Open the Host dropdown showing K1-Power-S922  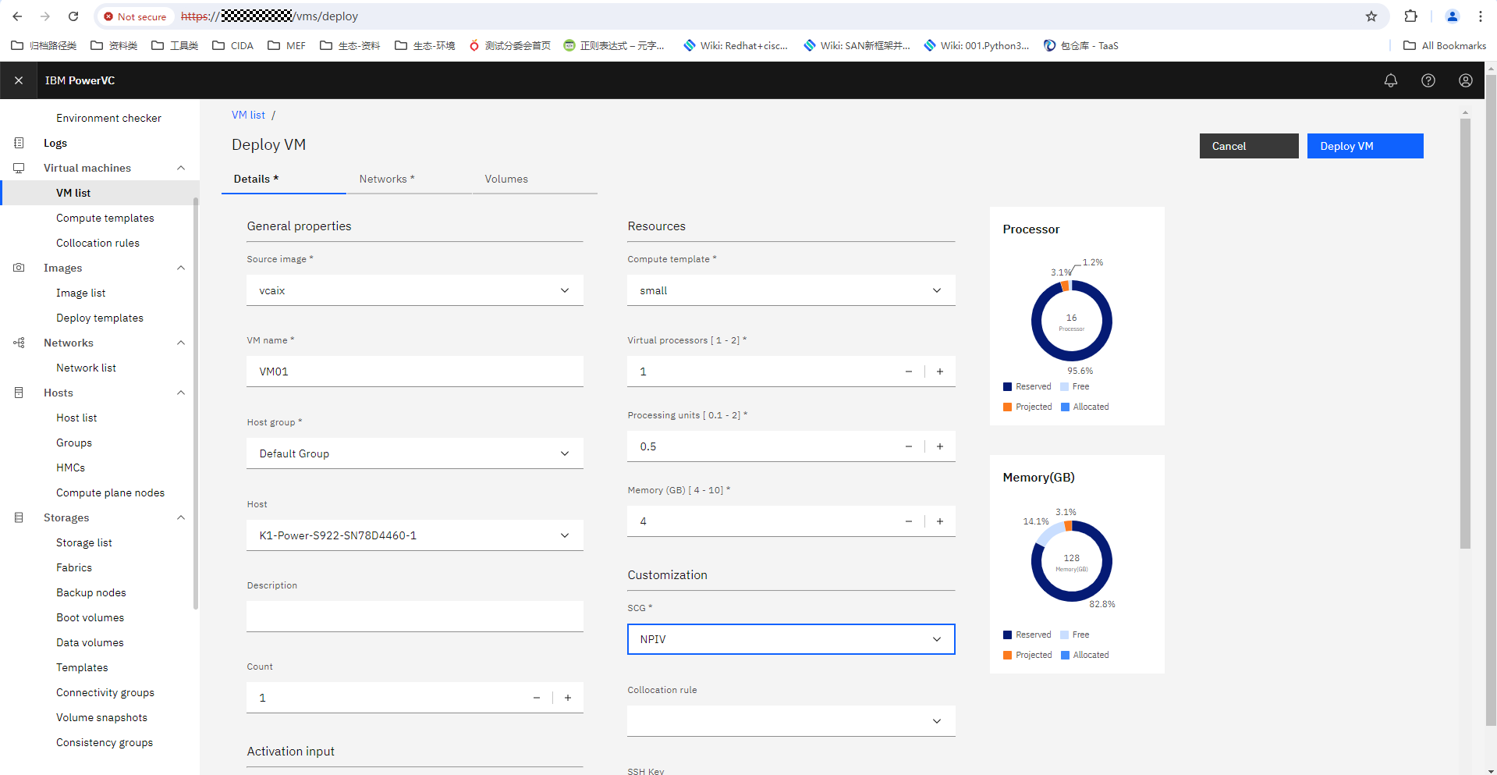(x=415, y=535)
